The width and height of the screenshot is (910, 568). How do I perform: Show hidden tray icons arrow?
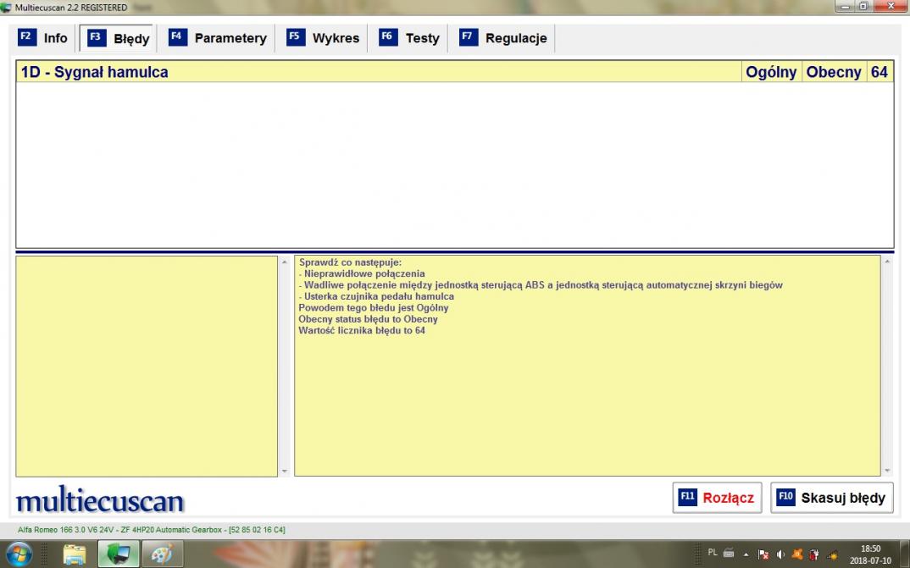point(746,554)
